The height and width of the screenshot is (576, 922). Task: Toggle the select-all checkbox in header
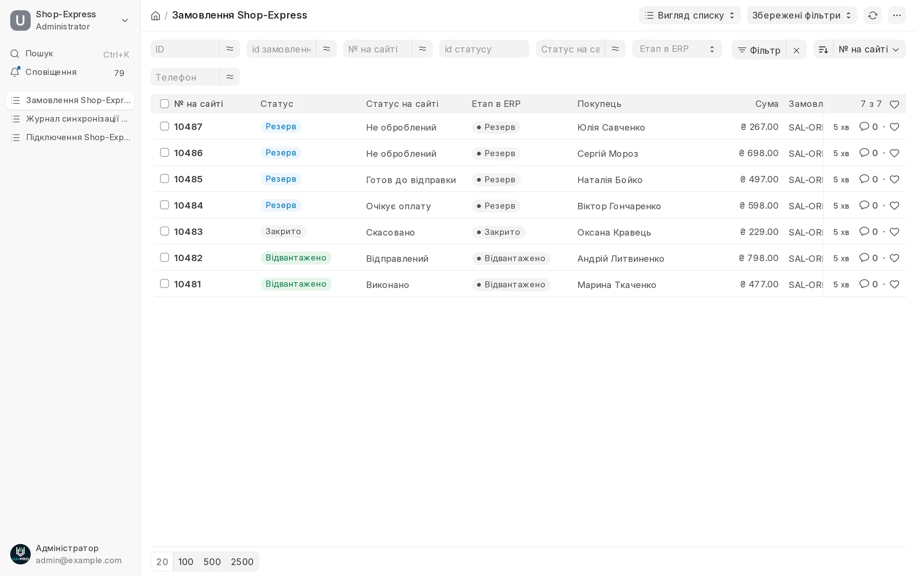pos(164,104)
